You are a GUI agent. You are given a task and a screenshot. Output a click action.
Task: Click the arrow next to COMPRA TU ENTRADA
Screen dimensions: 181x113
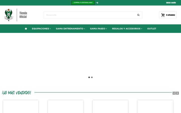click(x=97, y=3)
